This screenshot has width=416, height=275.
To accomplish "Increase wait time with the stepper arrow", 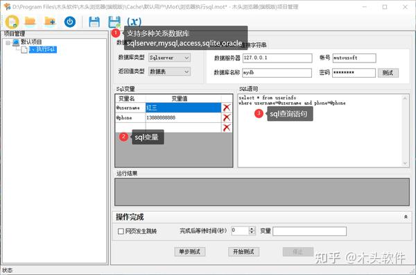I will pyautogui.click(x=252, y=228).
